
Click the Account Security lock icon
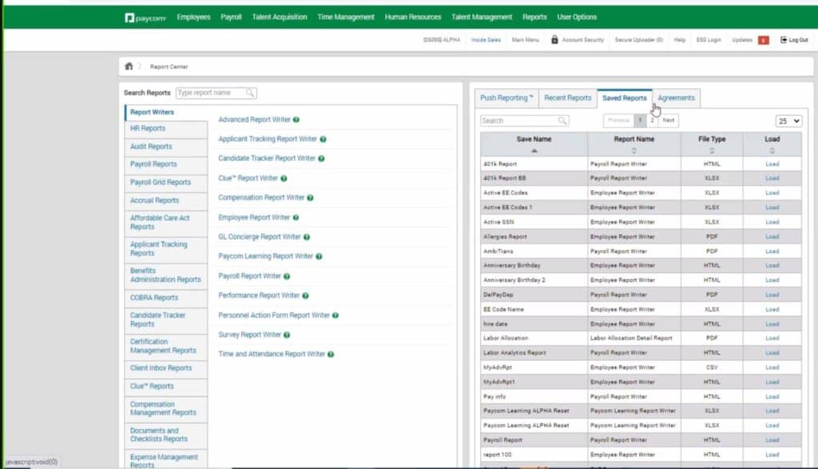point(554,40)
